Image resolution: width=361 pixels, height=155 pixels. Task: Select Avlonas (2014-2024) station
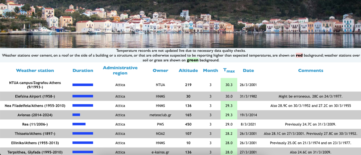[35, 115]
